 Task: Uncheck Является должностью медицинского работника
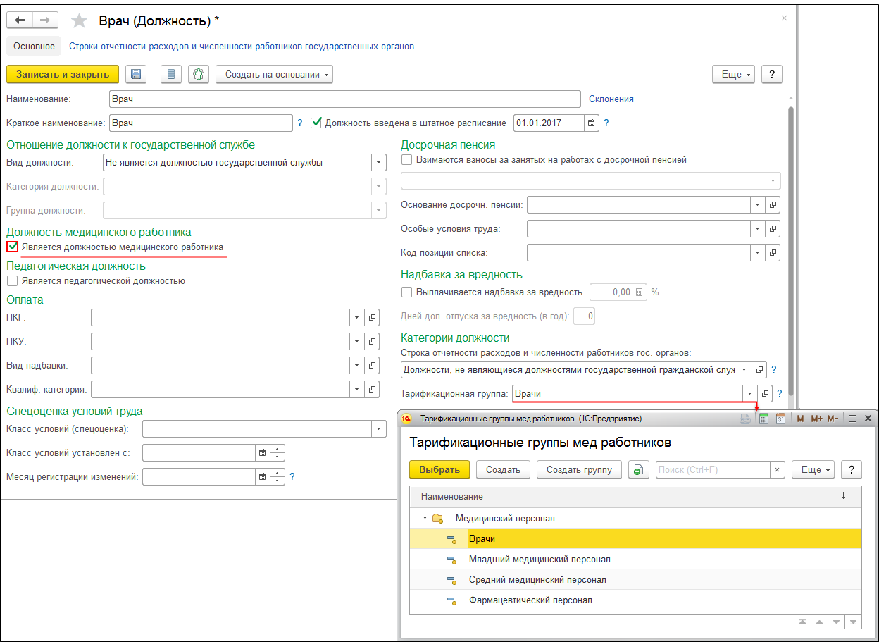click(12, 247)
